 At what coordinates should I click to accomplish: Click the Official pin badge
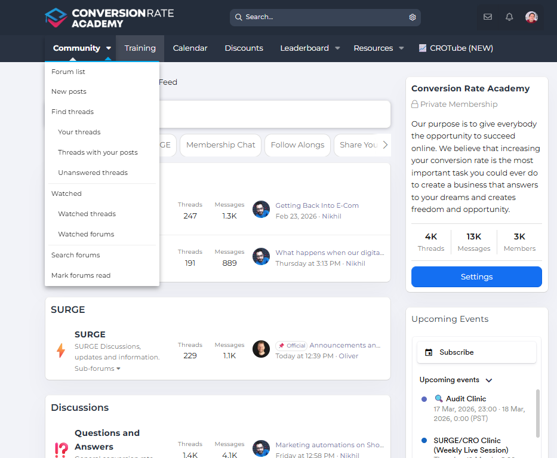pos(291,345)
